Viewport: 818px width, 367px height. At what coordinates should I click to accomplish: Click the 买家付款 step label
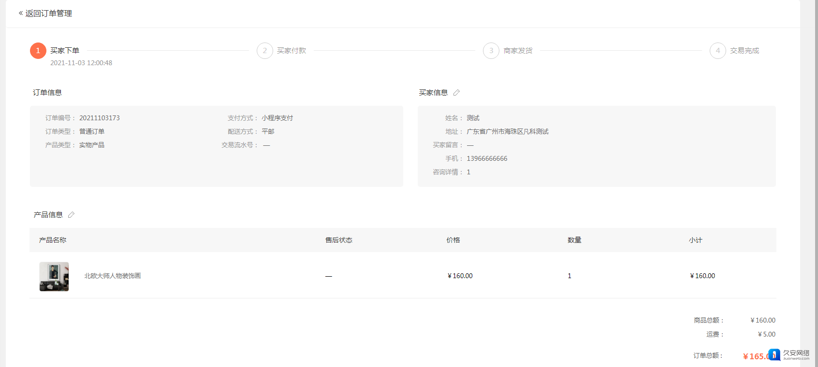coord(292,51)
